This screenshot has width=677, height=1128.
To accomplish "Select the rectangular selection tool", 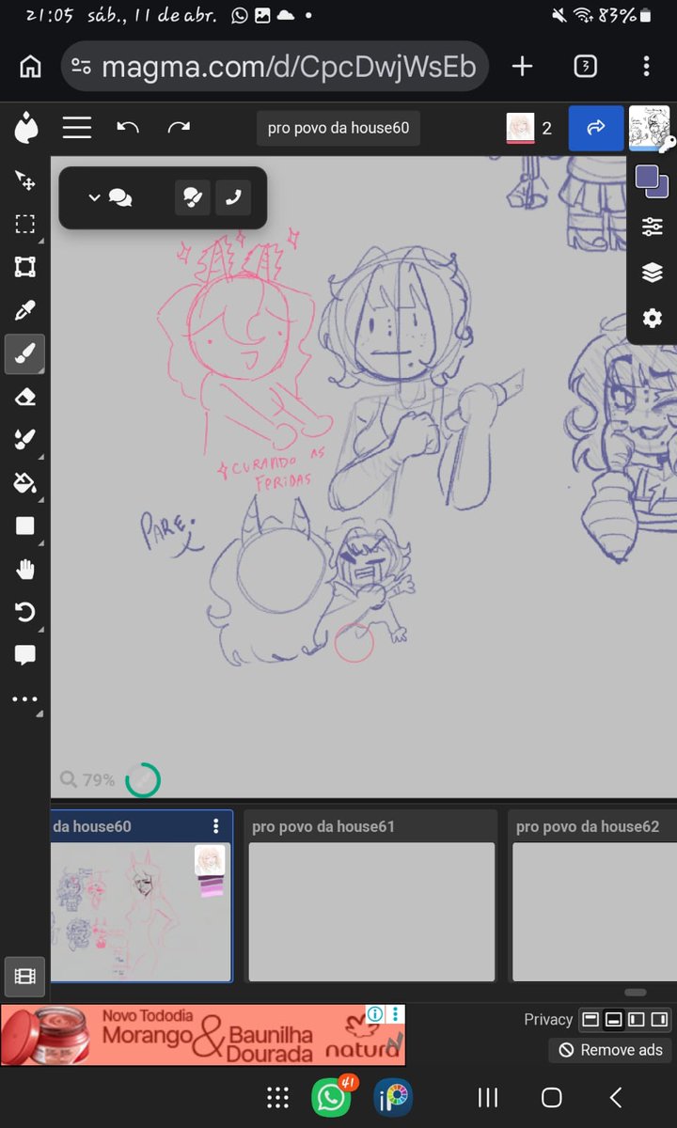I will (25, 223).
